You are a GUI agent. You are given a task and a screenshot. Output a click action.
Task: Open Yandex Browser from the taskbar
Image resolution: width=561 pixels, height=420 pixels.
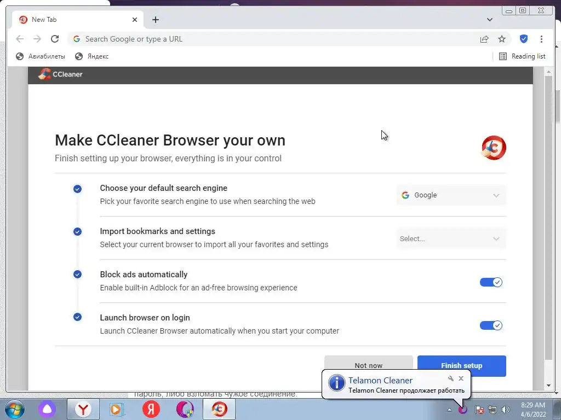click(x=83, y=409)
